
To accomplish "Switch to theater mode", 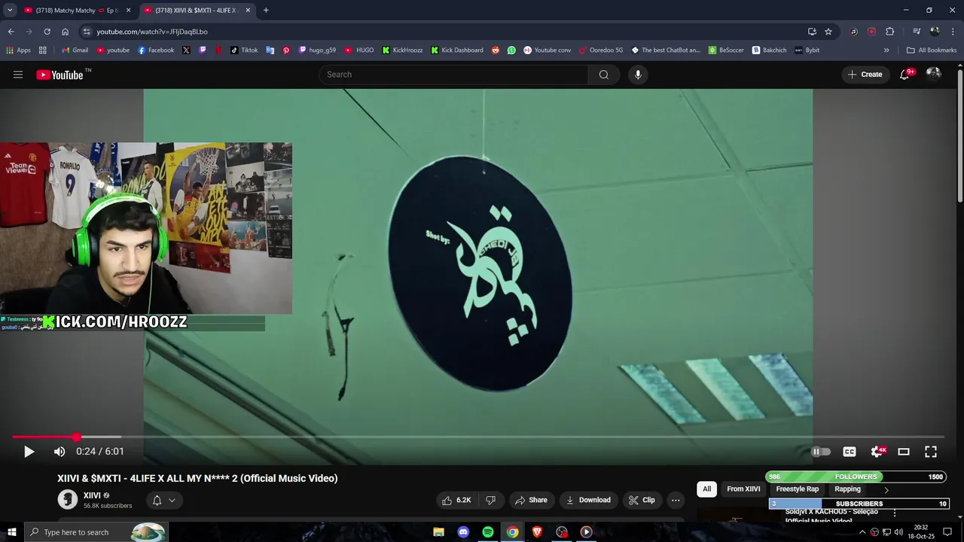I will pyautogui.click(x=904, y=452).
